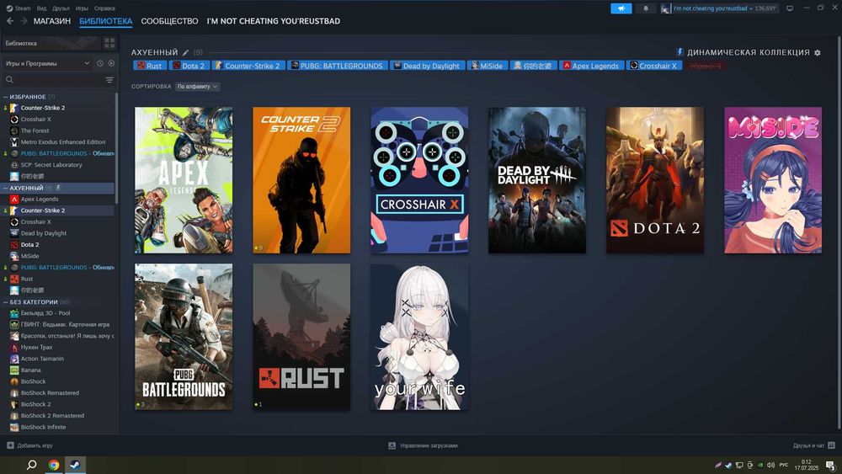Toggle the Apex Legends filter tag
Image resolution: width=842 pixels, height=474 pixels.
tap(591, 66)
